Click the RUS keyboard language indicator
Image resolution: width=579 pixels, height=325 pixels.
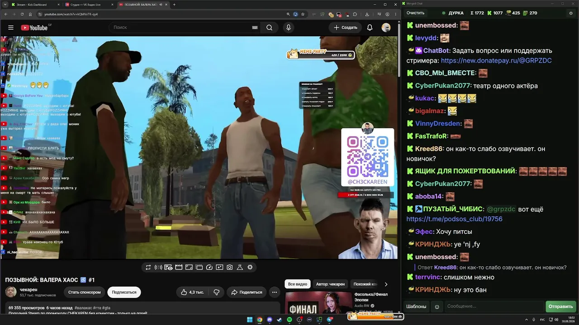pyautogui.click(x=543, y=320)
